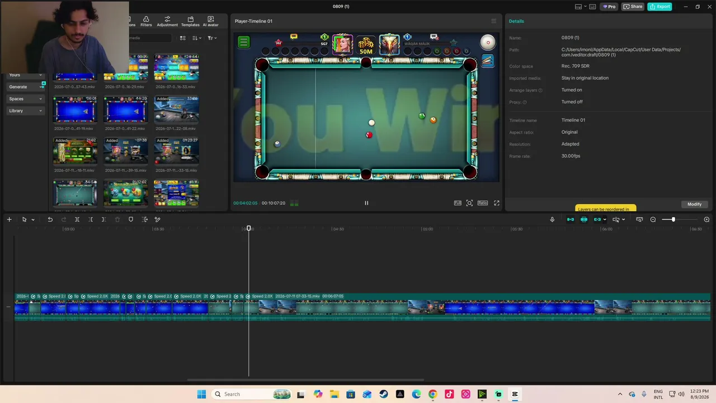Open Windows Start menu
Image resolution: width=716 pixels, height=403 pixels.
pos(201,394)
